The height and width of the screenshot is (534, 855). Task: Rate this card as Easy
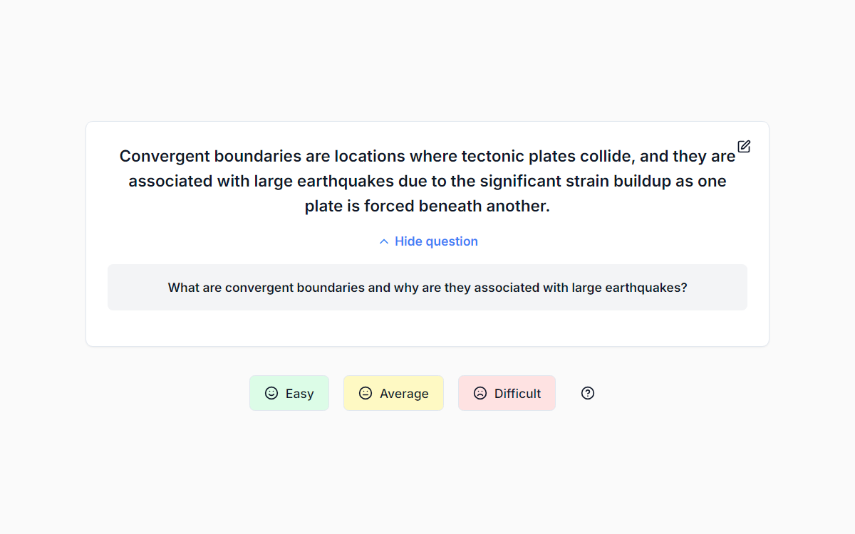click(289, 393)
